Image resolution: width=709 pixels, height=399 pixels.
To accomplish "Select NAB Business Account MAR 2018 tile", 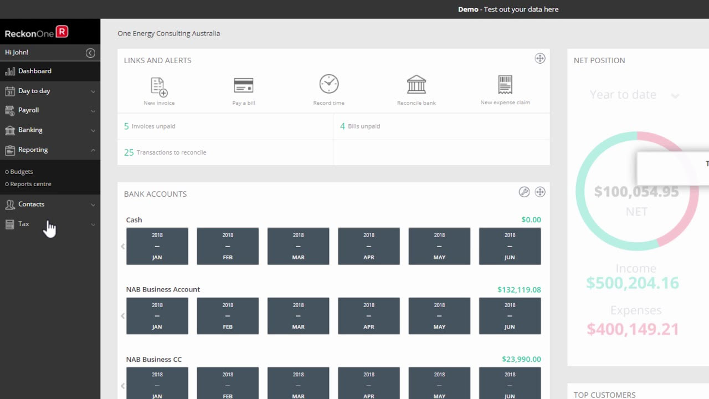I will click(299, 316).
